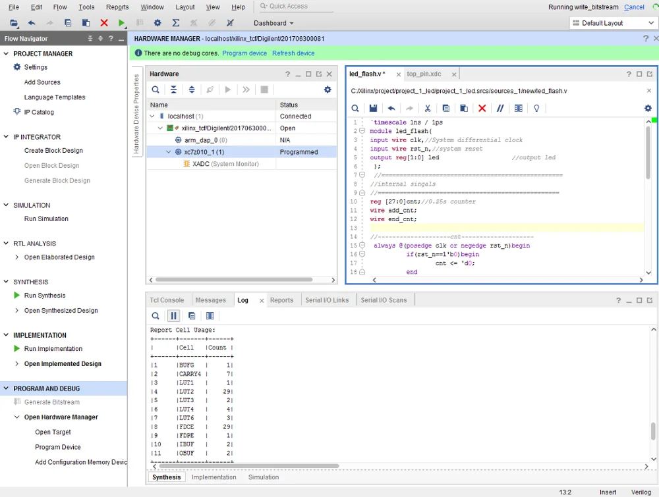
Task: Toggle code fold marker at line 15 always block
Action: 362,246
